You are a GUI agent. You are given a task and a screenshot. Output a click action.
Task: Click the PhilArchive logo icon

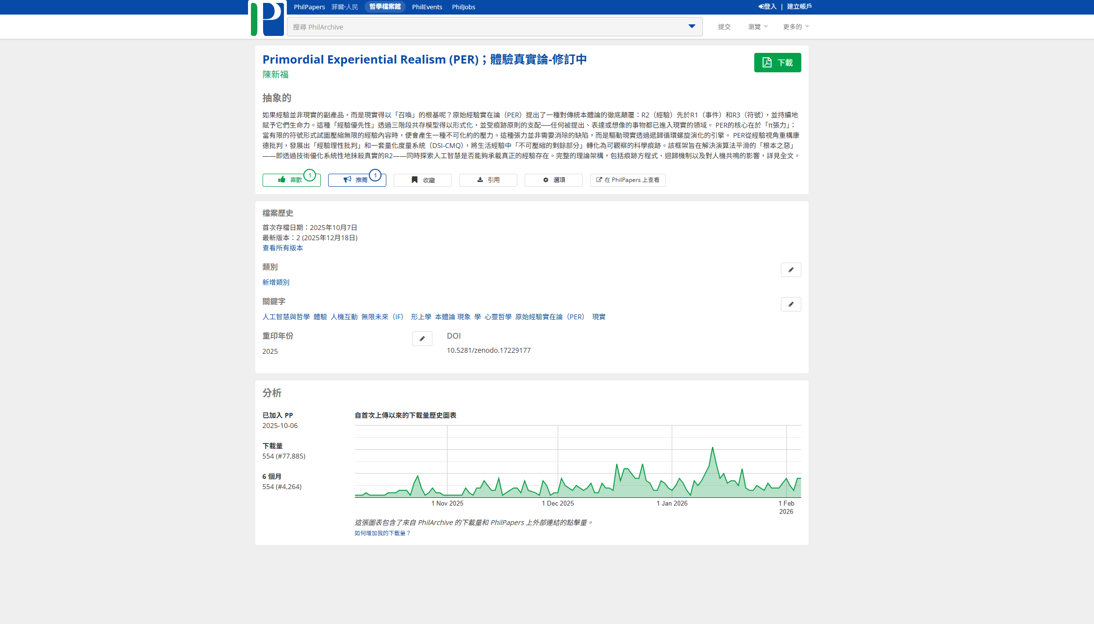pyautogui.click(x=267, y=19)
